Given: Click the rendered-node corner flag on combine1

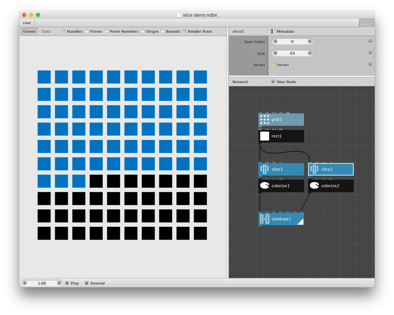Looking at the screenshot, I should coord(301,222).
